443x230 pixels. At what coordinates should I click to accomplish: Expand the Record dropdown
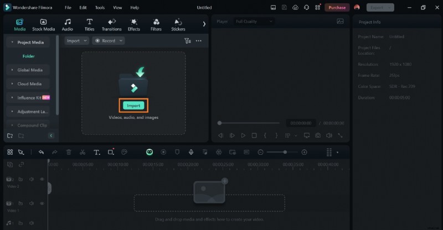[109, 41]
